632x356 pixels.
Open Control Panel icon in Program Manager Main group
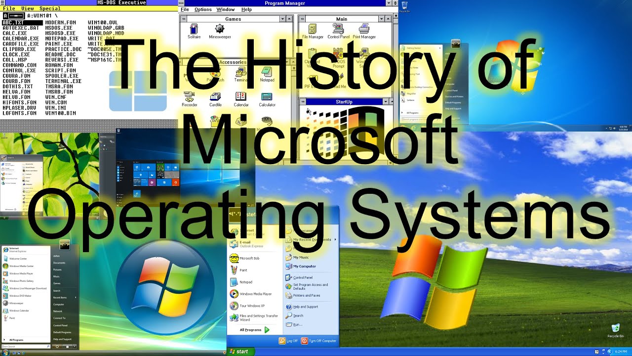pyautogui.click(x=338, y=31)
